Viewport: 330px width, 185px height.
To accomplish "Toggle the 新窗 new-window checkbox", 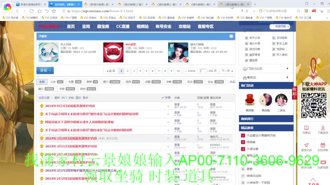I will point(166,98).
